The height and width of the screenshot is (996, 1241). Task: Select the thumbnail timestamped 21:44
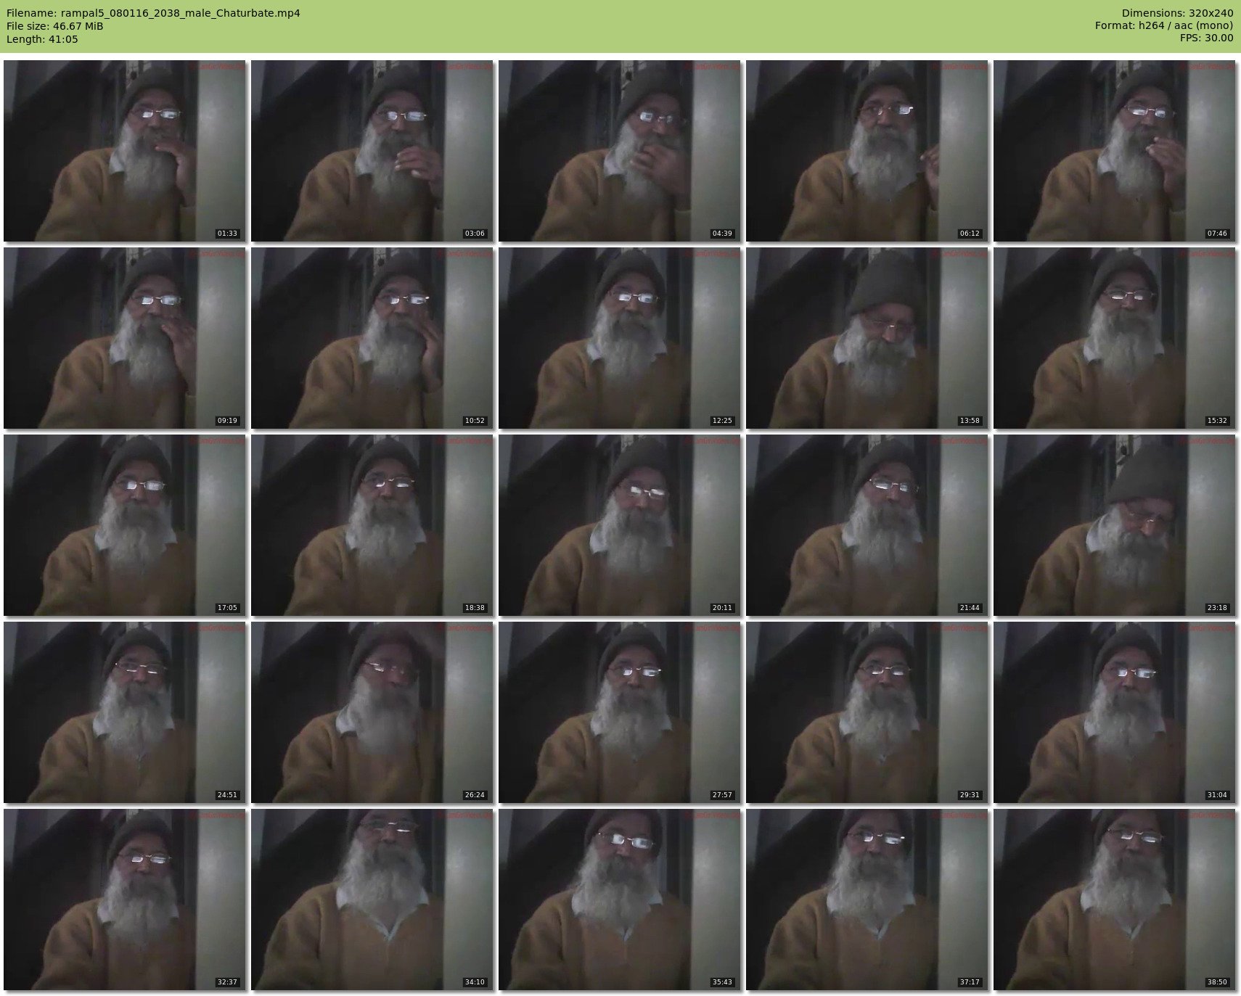pos(867,525)
